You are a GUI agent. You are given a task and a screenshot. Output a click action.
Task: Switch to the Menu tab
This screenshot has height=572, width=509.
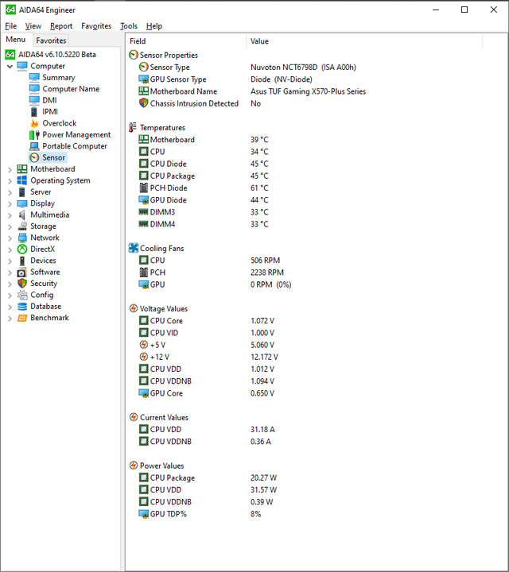coord(16,40)
